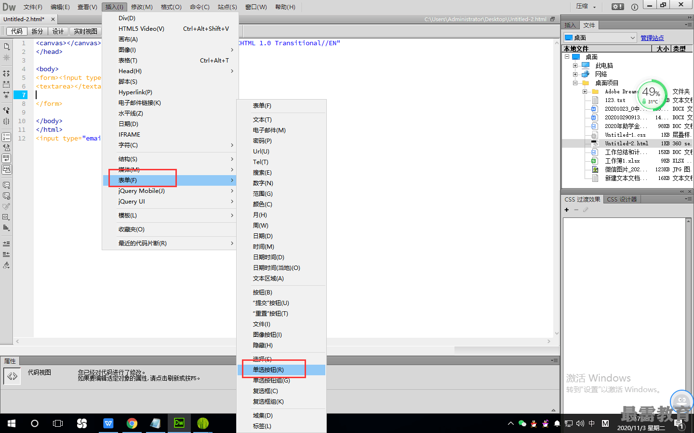Open the Form (表单) submenu item
Screen dimensions: 694x433
coord(170,180)
